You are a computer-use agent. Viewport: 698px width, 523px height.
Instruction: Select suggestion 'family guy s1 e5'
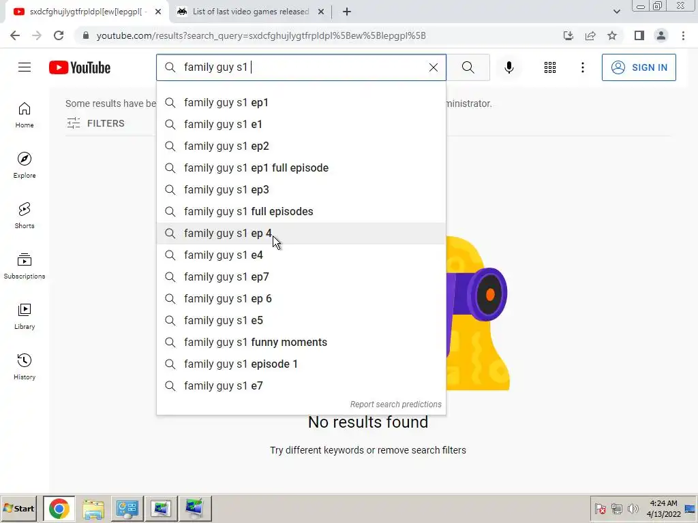[x=301, y=320]
